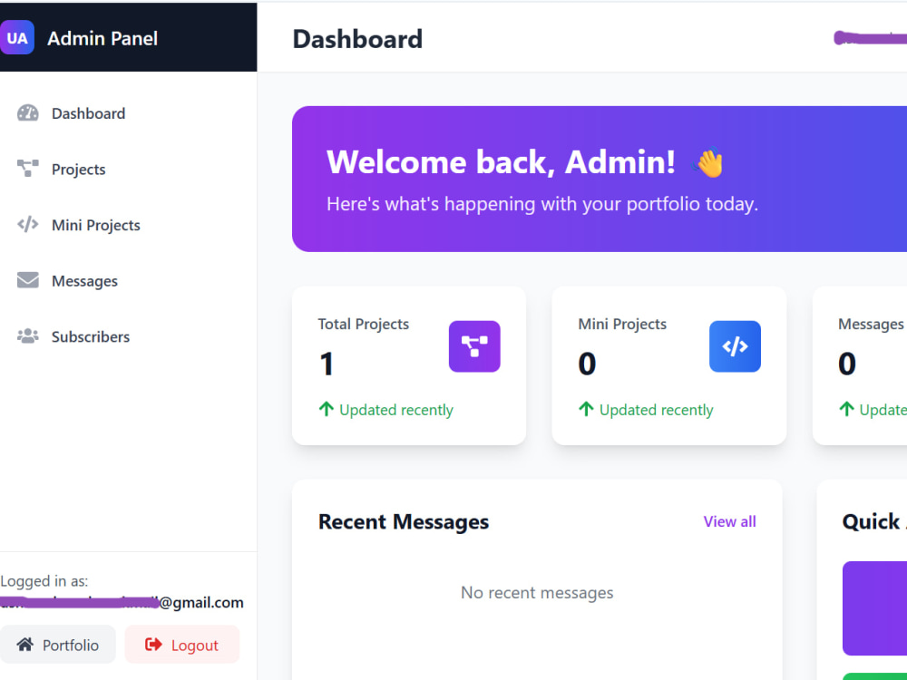Click the UA logo badge

pyautogui.click(x=16, y=37)
